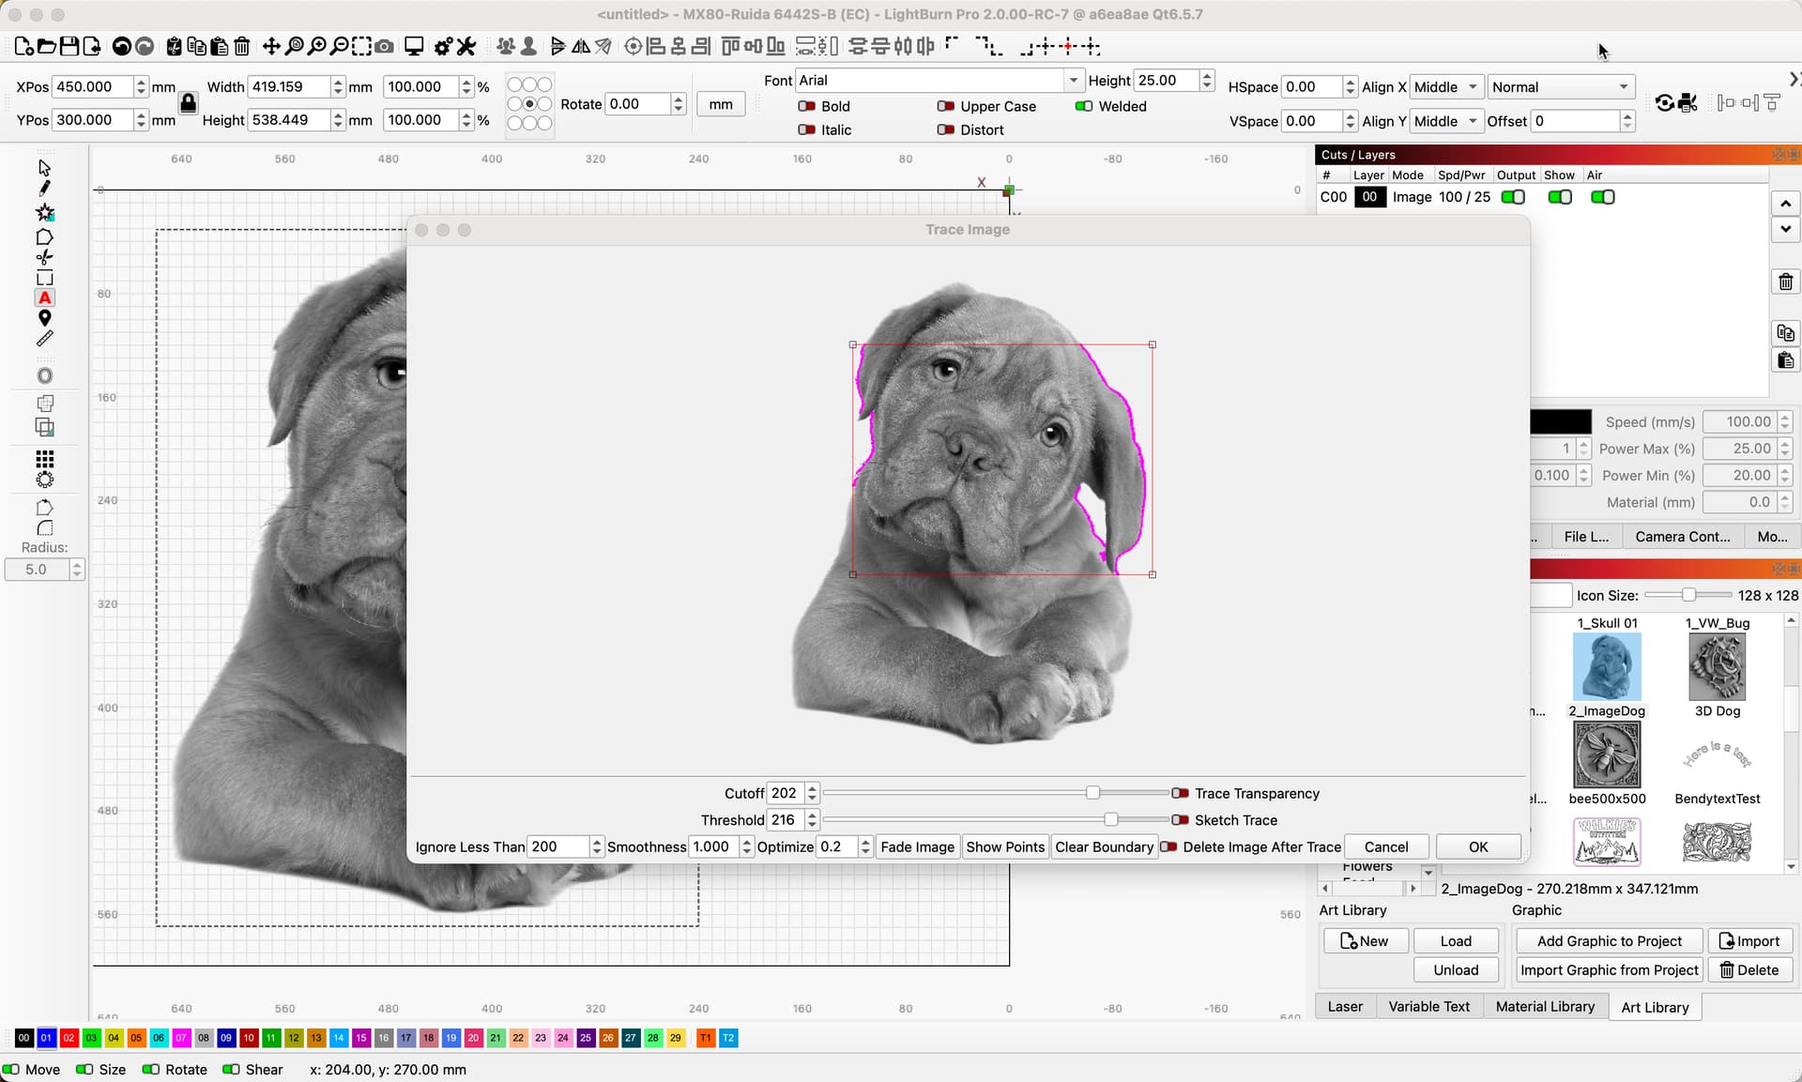Switch to the Material Library tab

point(1545,1007)
